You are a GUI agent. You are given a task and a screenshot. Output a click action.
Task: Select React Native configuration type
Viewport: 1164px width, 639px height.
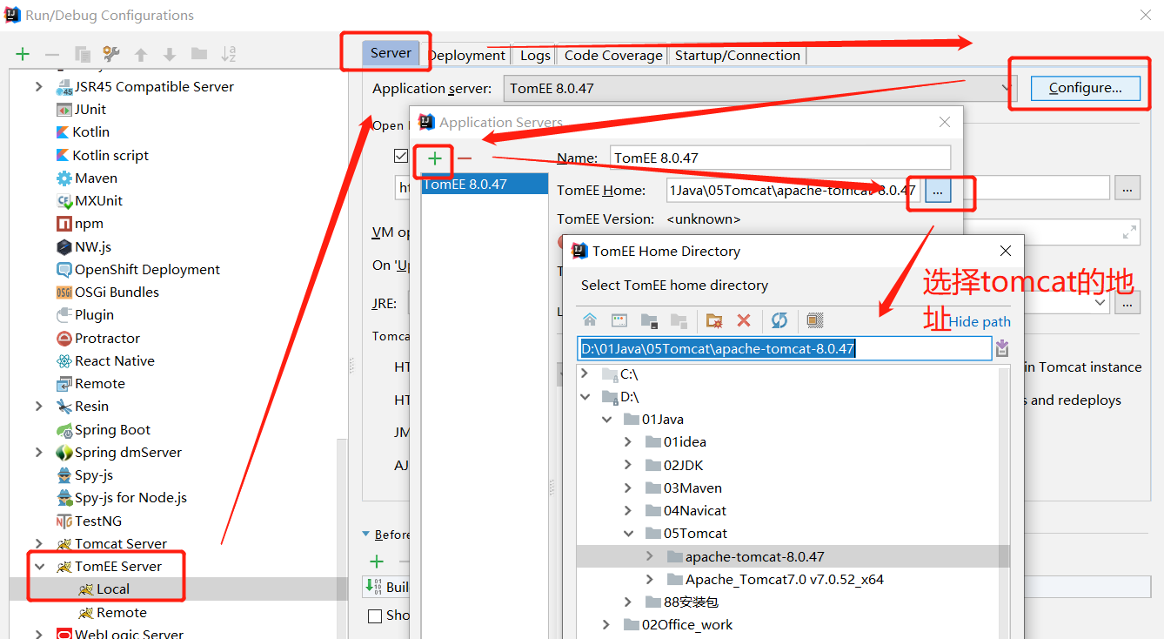click(x=106, y=360)
